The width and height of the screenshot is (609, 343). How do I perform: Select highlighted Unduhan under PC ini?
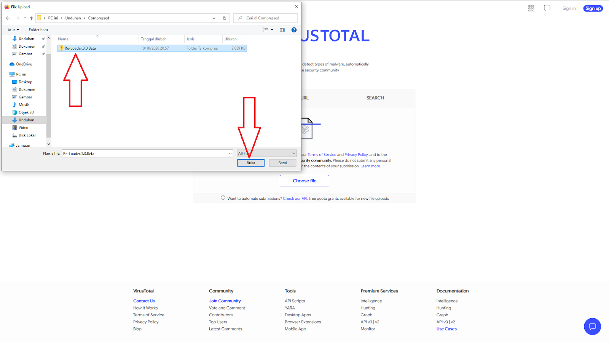24,120
